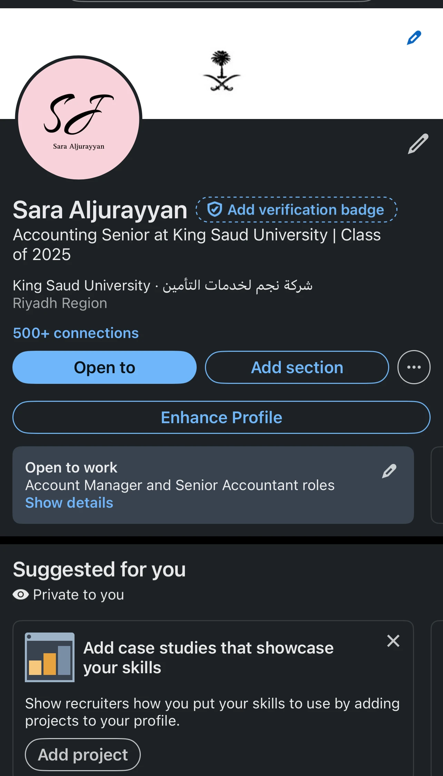Tap the Sara Aljurayyan profile name
Viewport: 443px width, 776px height.
(x=100, y=210)
